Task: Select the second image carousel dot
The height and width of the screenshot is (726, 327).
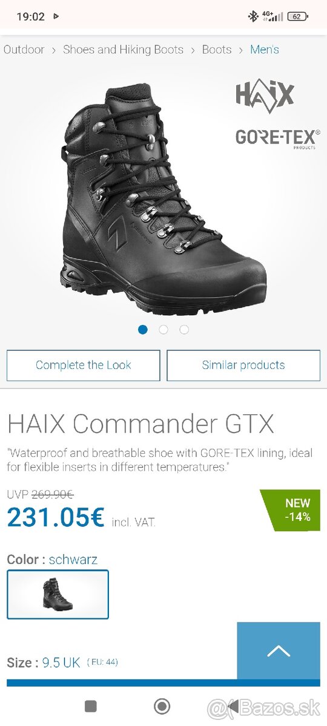Action: coord(163,330)
